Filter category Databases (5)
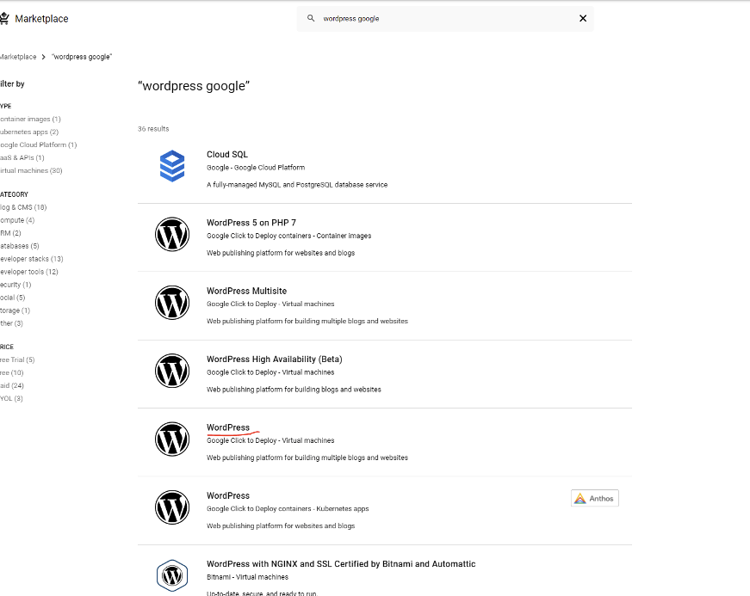750x596 pixels. click(x=20, y=246)
